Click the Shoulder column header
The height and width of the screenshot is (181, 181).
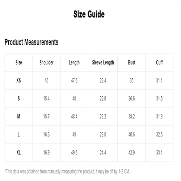tap(46, 63)
